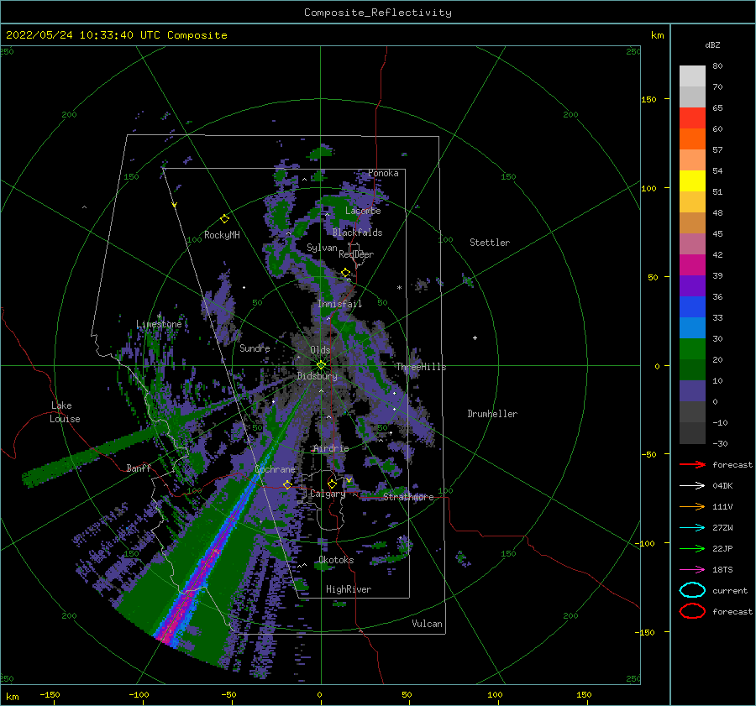Image resolution: width=756 pixels, height=706 pixels.
Task: Click the Limestone label
Action: pyautogui.click(x=159, y=324)
